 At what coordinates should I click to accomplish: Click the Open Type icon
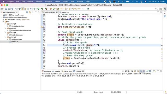58,9
